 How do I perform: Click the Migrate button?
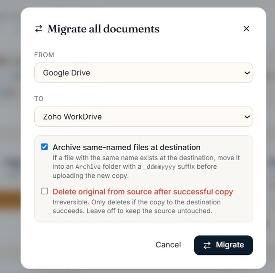(x=224, y=245)
